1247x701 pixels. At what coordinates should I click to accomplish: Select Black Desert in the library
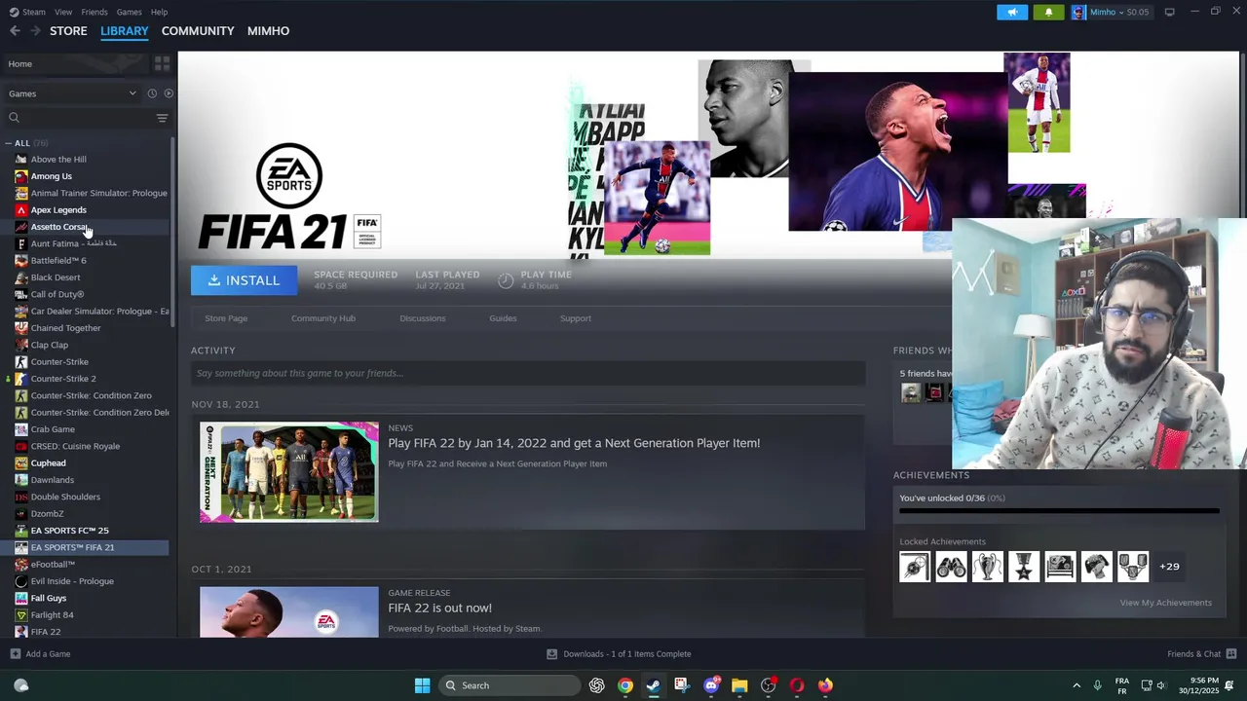pyautogui.click(x=56, y=277)
